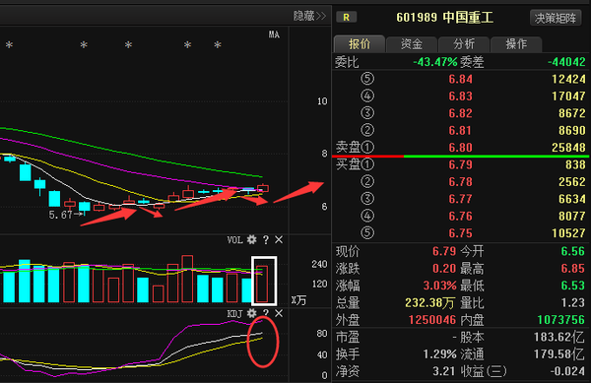Select sell level 5 price 6.84

click(460, 79)
